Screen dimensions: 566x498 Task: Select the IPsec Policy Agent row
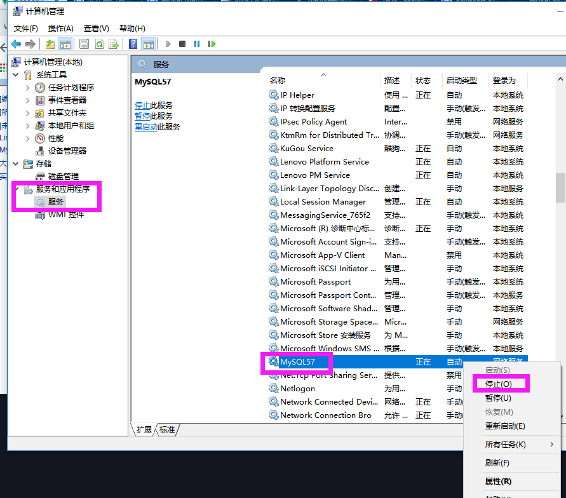tap(397, 121)
